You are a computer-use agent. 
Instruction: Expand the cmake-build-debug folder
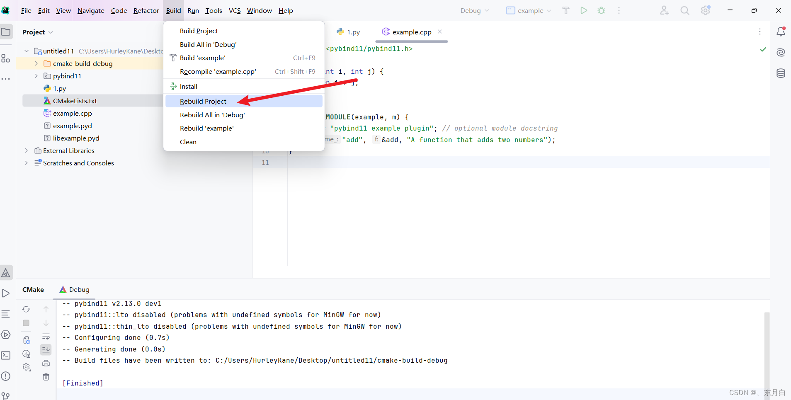pyautogui.click(x=36, y=63)
